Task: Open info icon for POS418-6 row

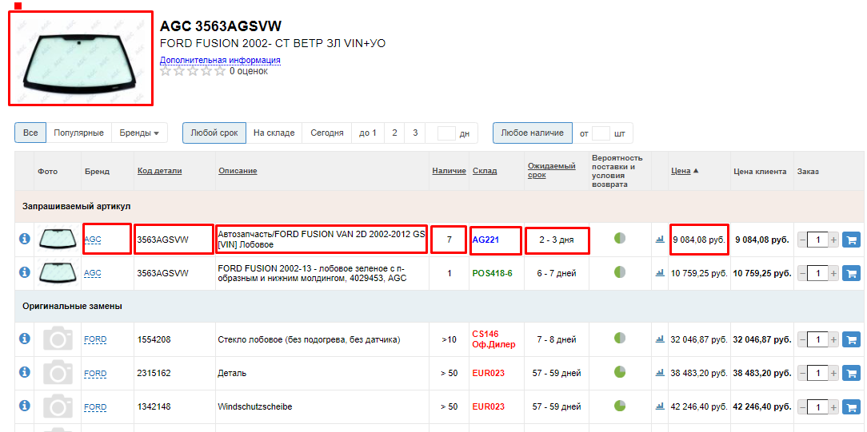Action: tap(24, 272)
